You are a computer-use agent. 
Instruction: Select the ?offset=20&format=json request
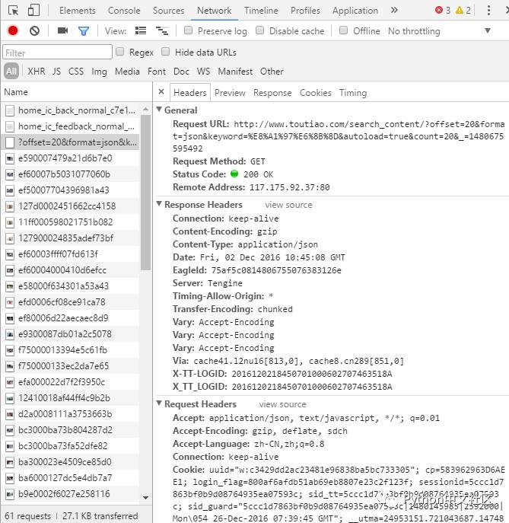[x=71, y=142]
